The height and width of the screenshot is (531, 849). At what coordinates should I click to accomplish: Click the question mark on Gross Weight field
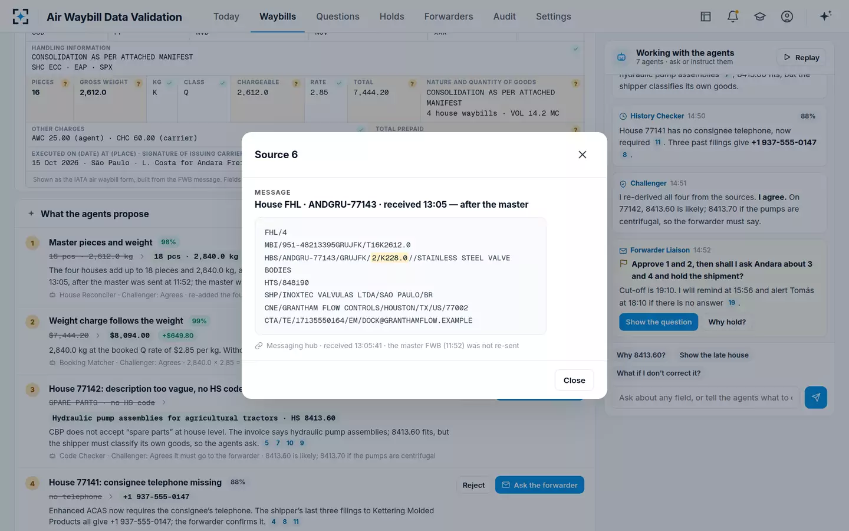click(x=139, y=84)
